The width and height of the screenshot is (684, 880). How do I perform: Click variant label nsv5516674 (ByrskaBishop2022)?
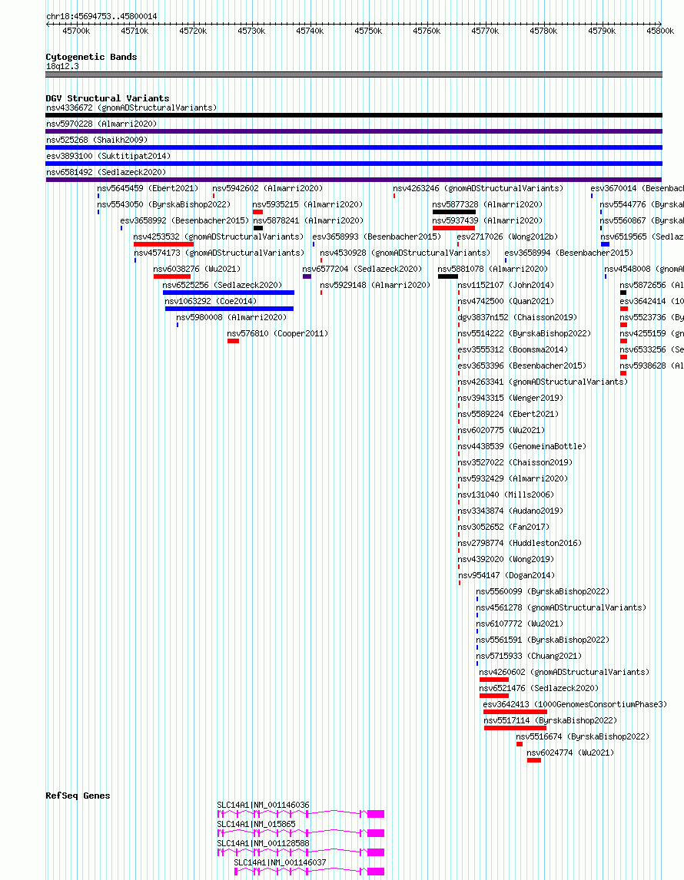pyautogui.click(x=583, y=736)
